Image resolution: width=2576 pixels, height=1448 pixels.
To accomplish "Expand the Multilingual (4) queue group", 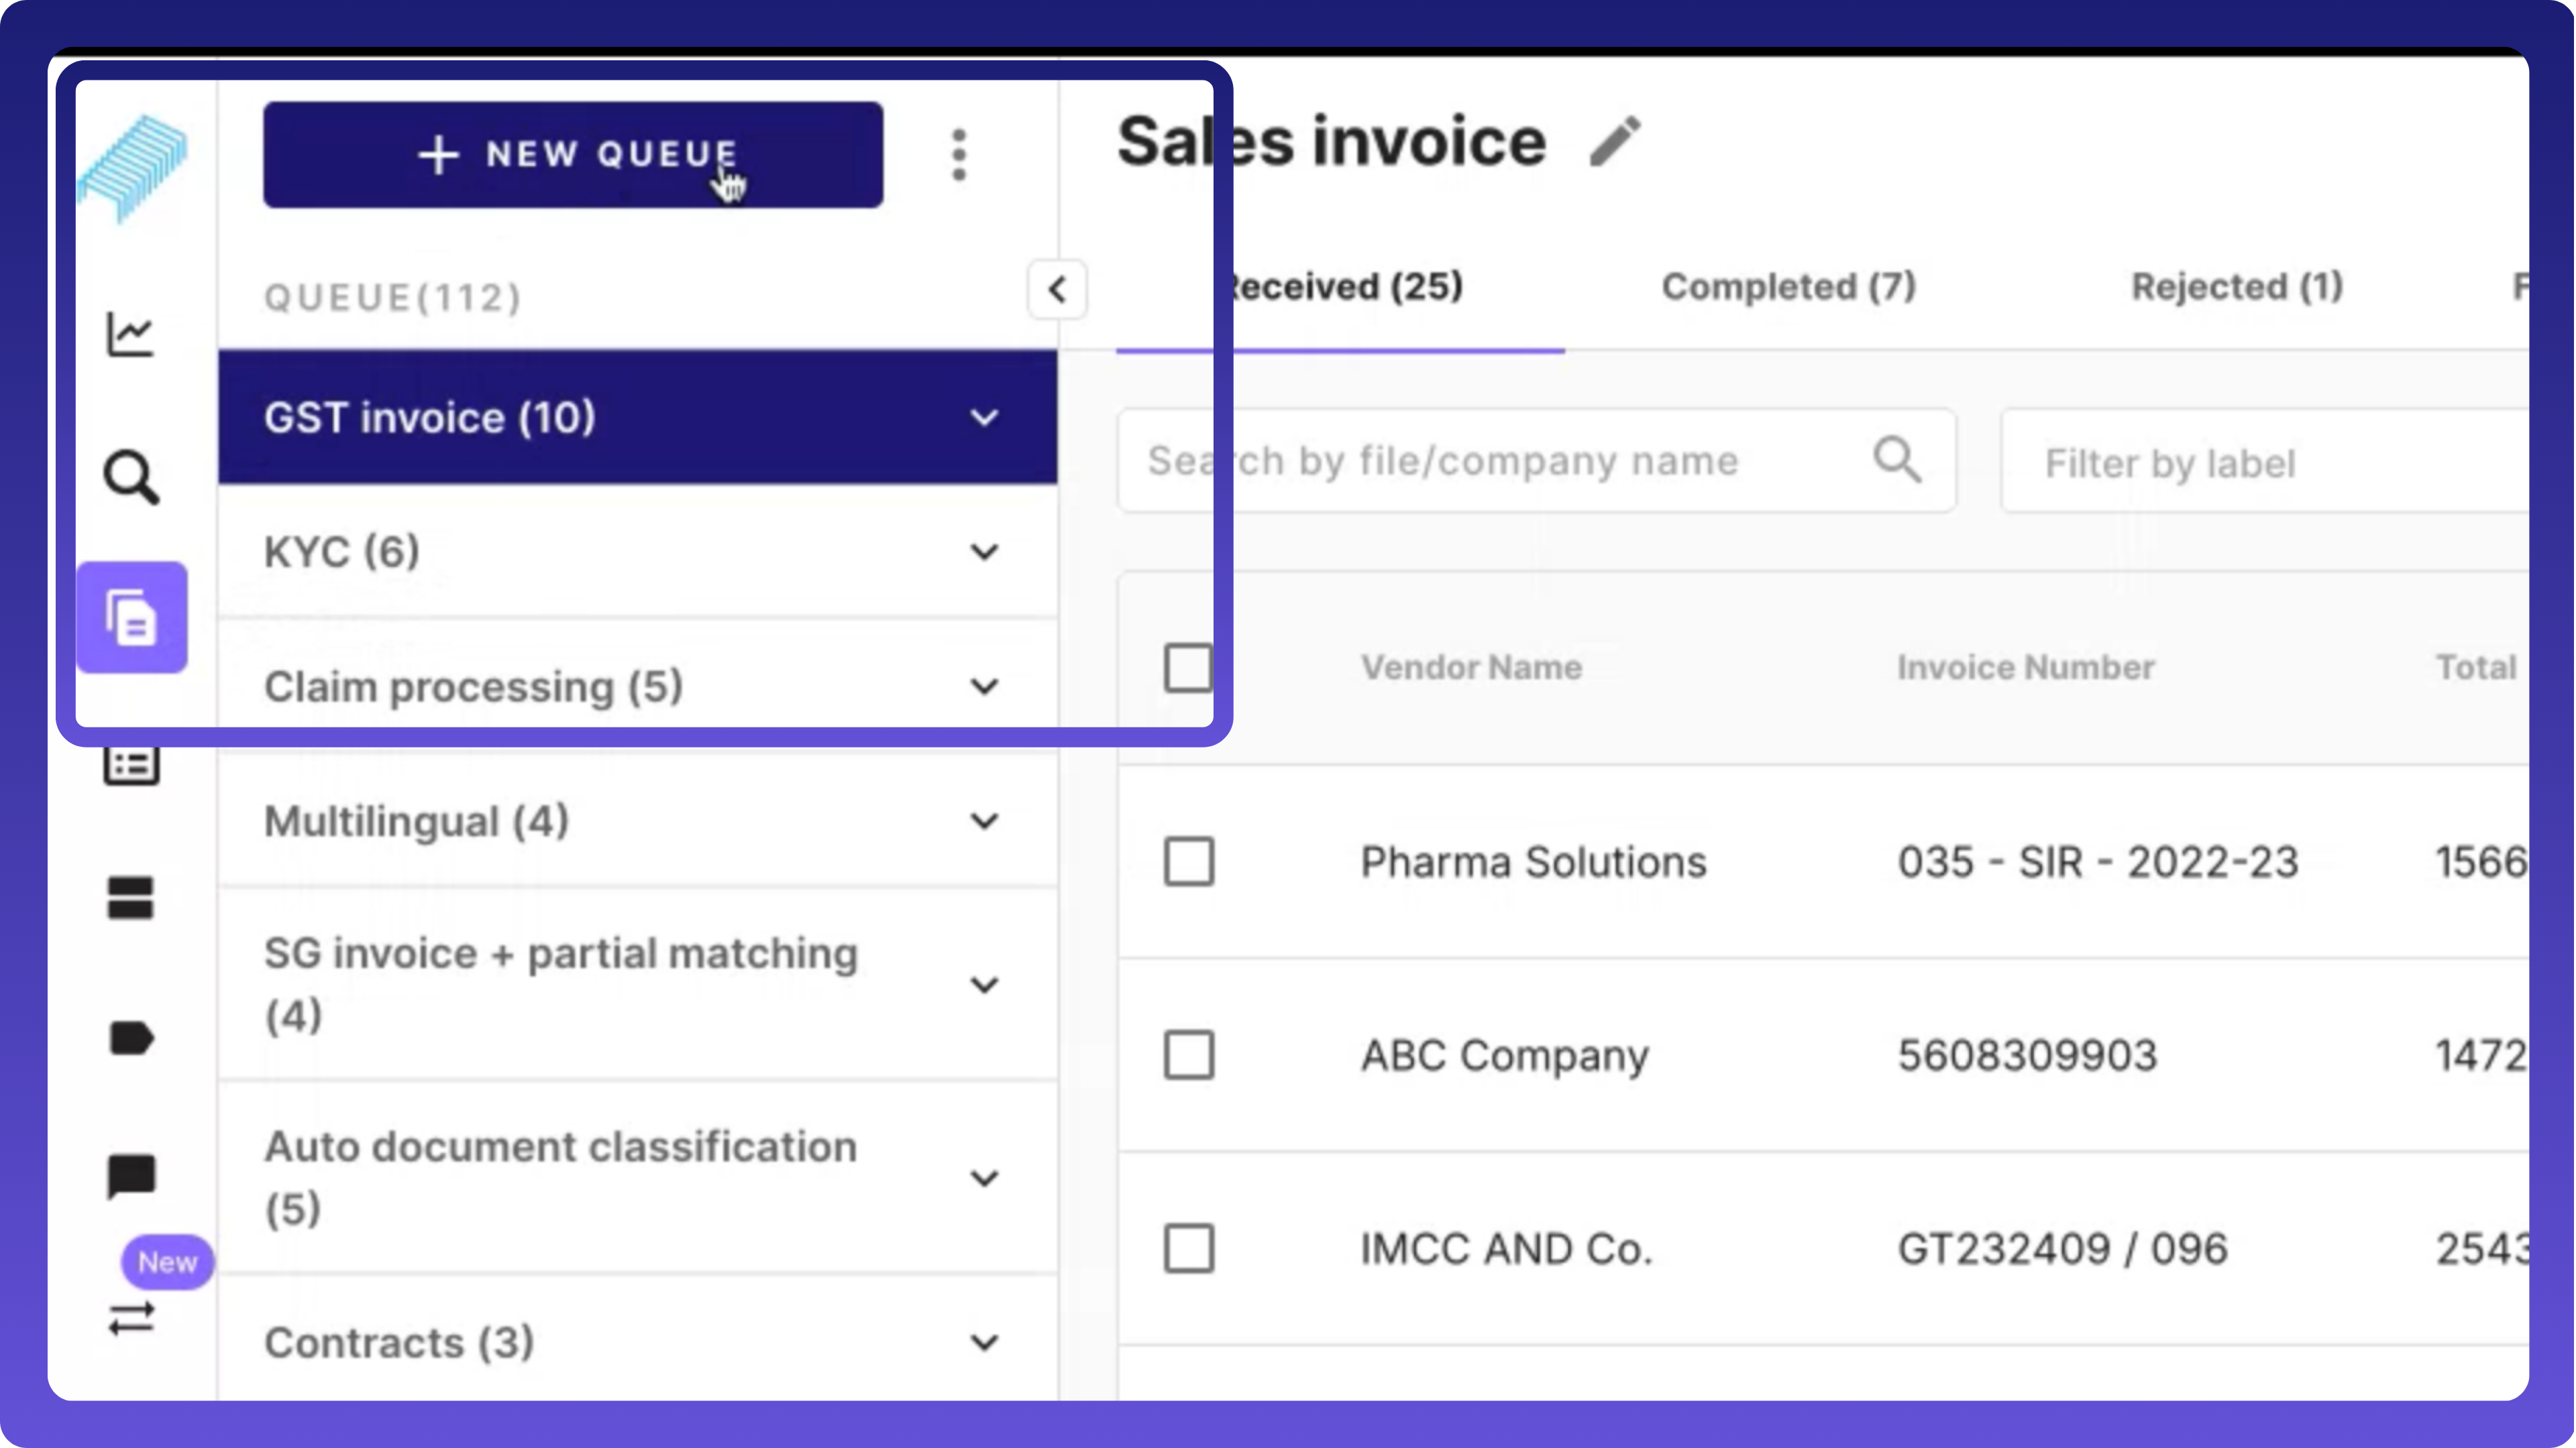I will click(x=984, y=821).
